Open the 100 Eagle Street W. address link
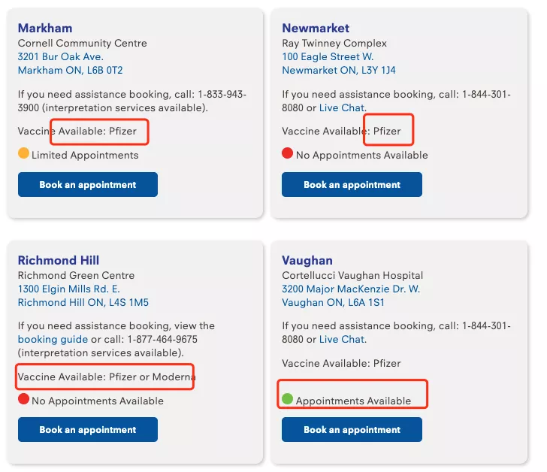Screen dimensions: 547x472 click(328, 56)
